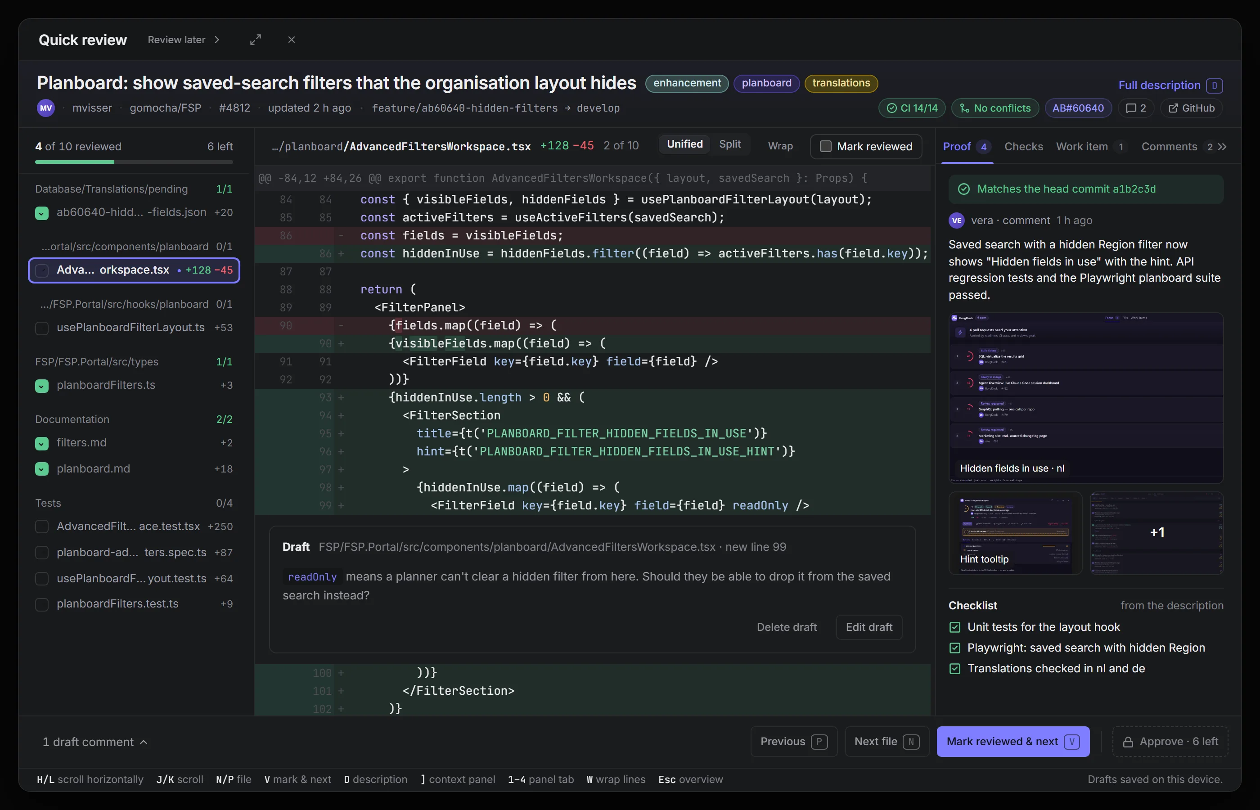Image resolution: width=1260 pixels, height=810 pixels.
Task: Uncheck planboardFilters.ts reviewed box
Action: pyautogui.click(x=42, y=386)
